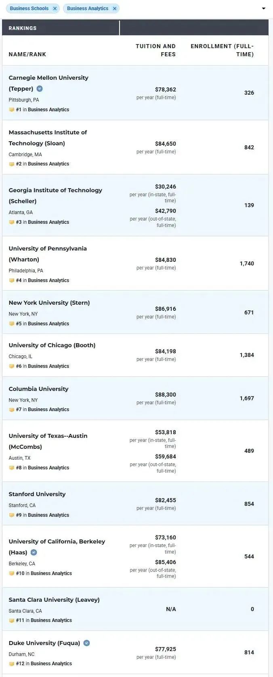Viewport: 273px width, 677px height.
Task: Click the #4 ranking badge icon under Wharton
Action: [12, 280]
